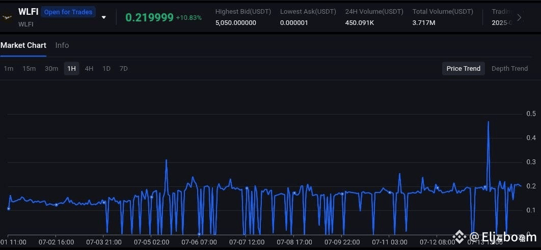The height and width of the screenshot is (250, 541).
Task: Click the 07-02 16:00 axis label
Action: [56, 242]
